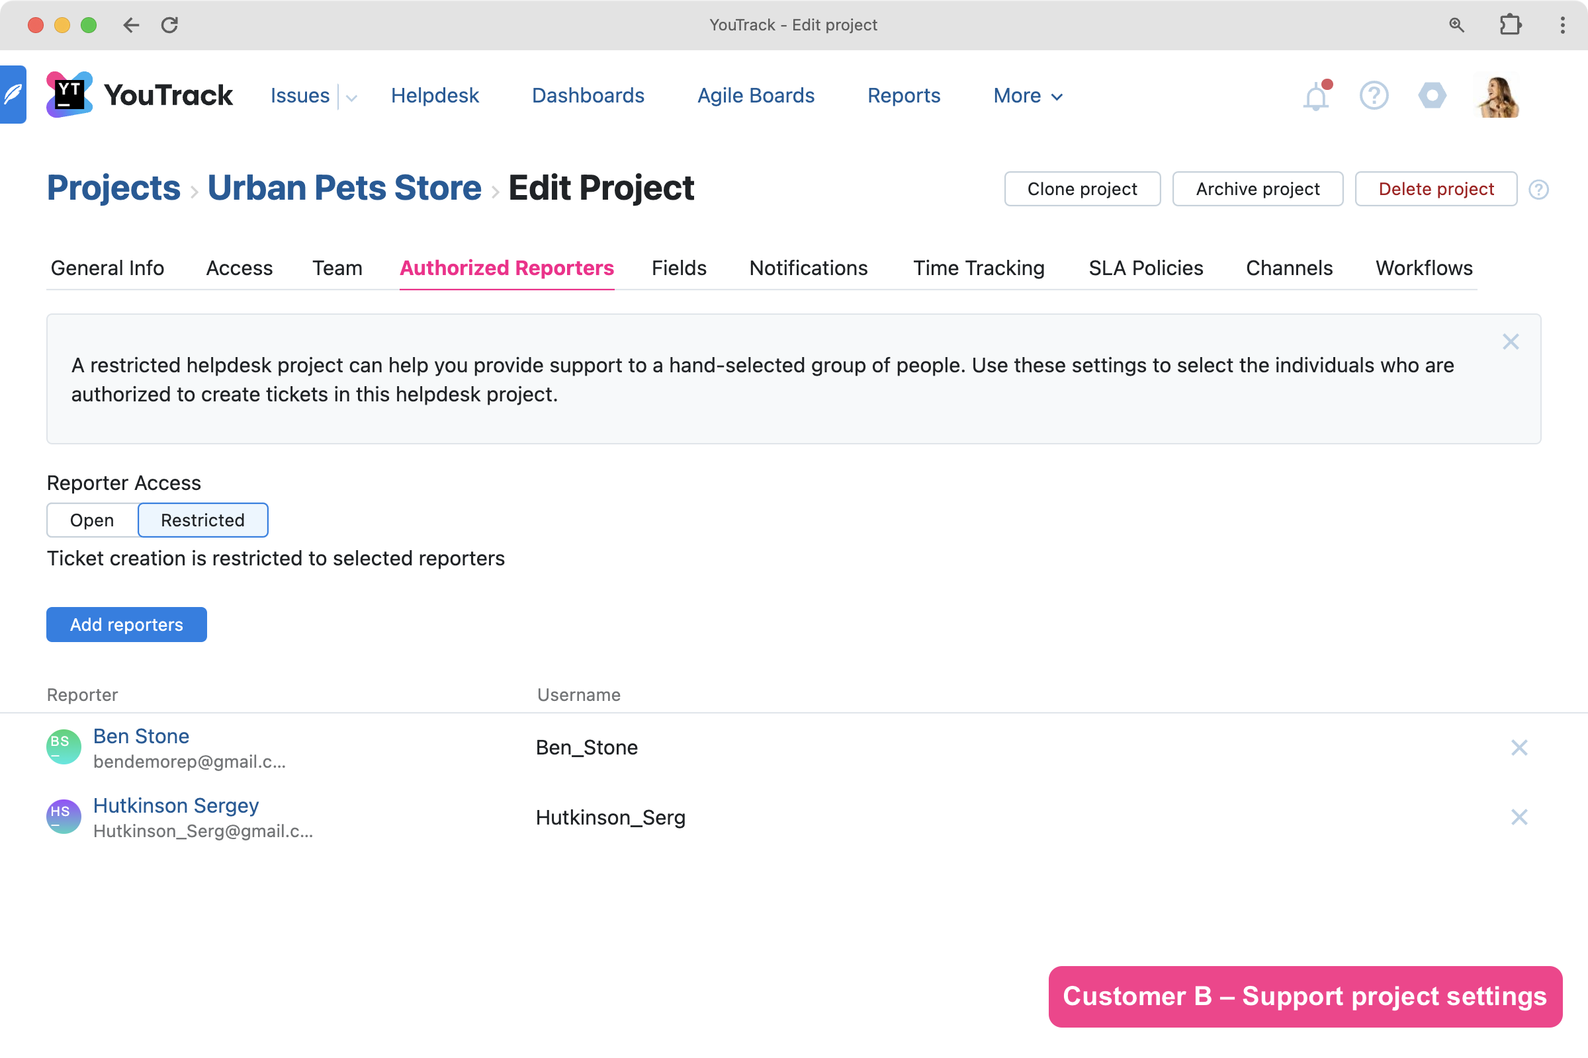Expand the Issues dropdown arrow
The image size is (1588, 1058).
(351, 98)
